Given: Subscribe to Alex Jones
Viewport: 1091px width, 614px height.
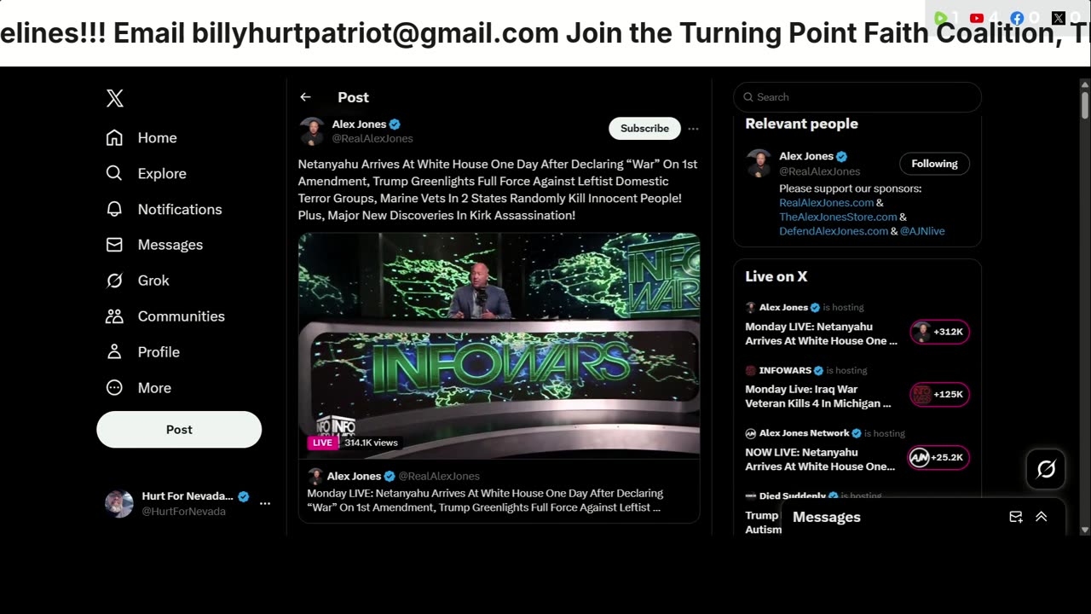Looking at the screenshot, I should tap(644, 128).
